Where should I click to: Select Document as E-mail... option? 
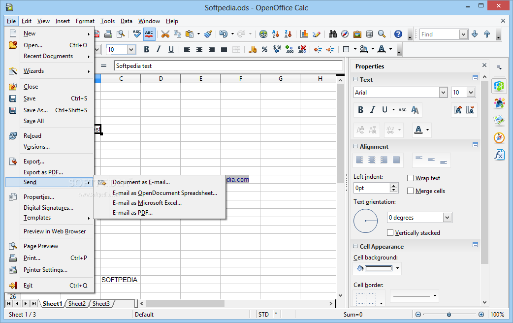click(x=160, y=182)
